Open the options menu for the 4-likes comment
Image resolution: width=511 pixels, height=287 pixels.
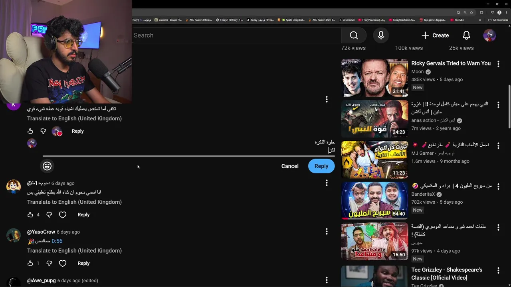(327, 183)
